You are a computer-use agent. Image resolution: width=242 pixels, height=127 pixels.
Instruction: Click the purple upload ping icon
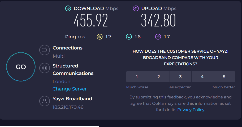pyautogui.click(x=158, y=37)
